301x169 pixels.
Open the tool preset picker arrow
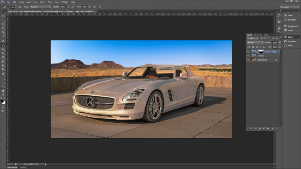coord(8,7)
